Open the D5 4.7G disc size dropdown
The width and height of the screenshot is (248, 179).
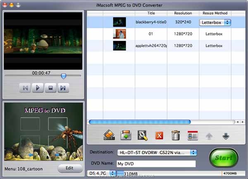[101, 173]
